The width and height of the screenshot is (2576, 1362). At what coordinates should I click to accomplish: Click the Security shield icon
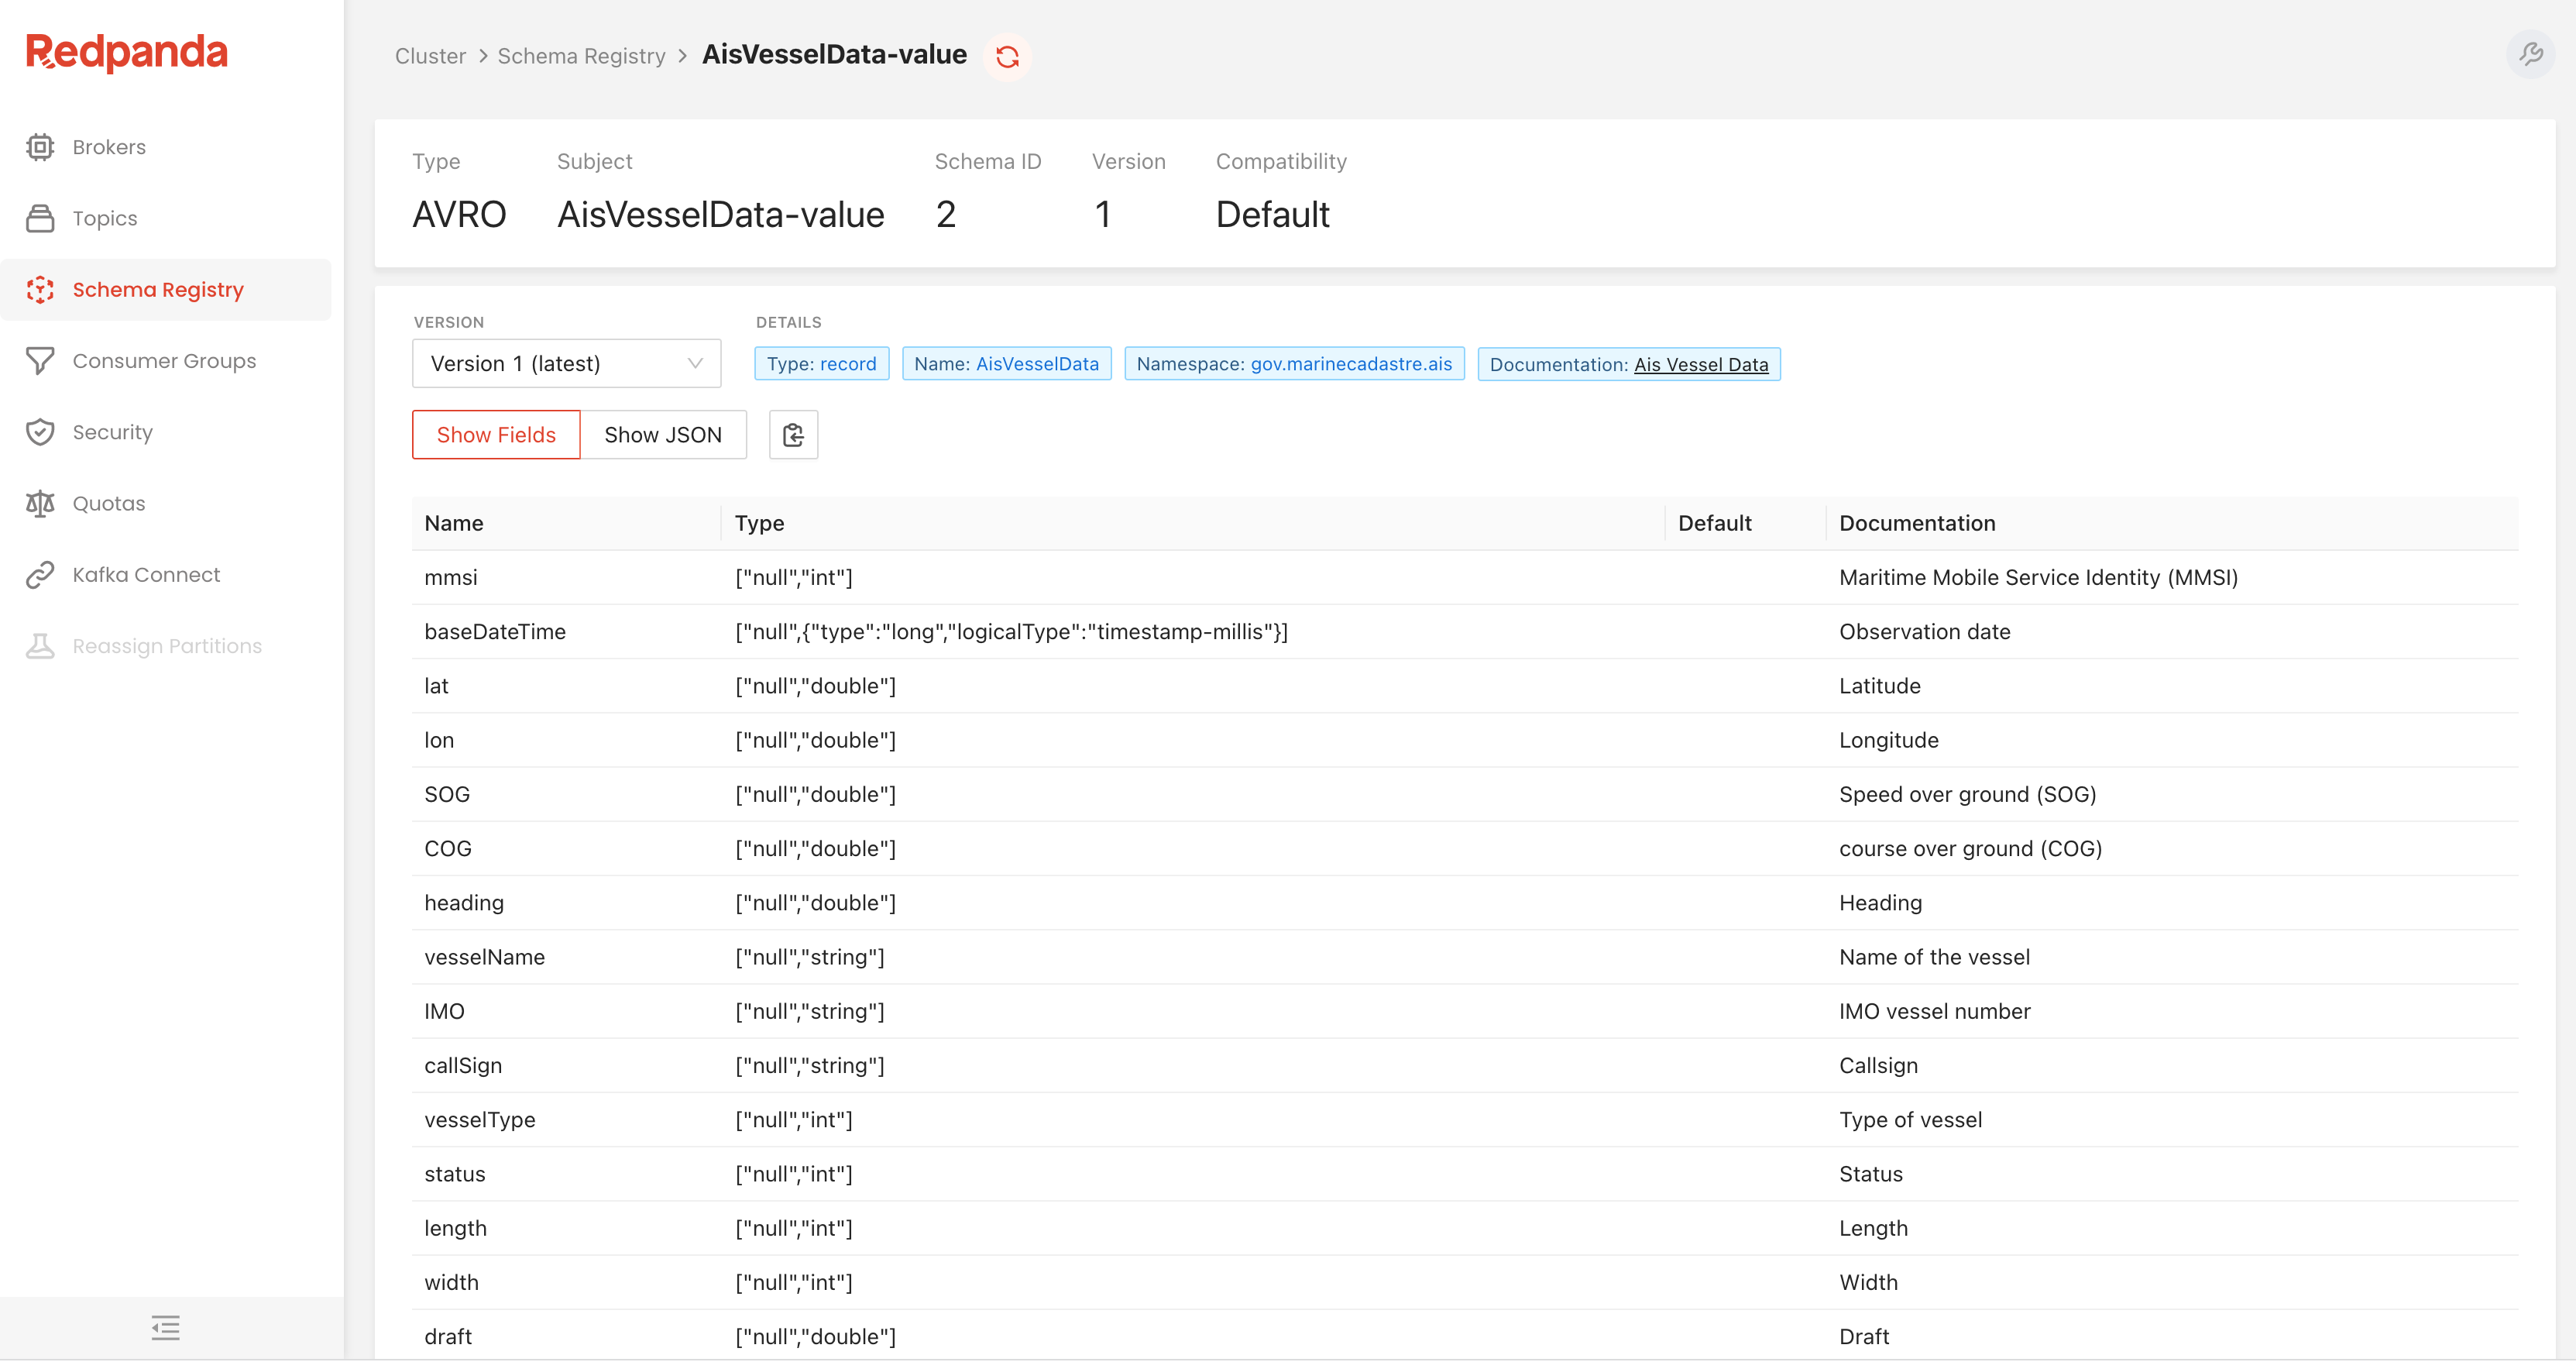40,432
